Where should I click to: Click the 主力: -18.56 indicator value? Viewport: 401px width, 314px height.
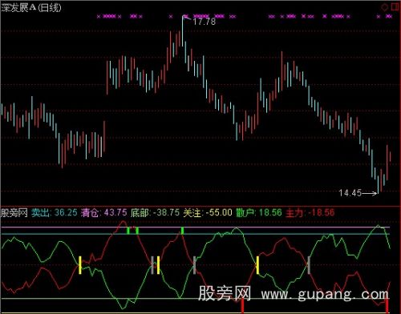[310, 213]
